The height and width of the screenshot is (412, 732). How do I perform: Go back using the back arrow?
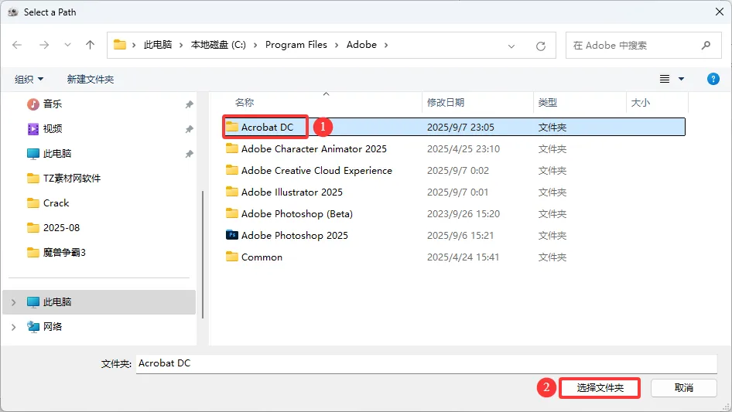click(17, 45)
